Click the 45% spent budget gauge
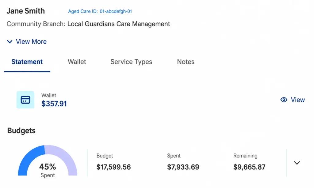 click(x=48, y=161)
